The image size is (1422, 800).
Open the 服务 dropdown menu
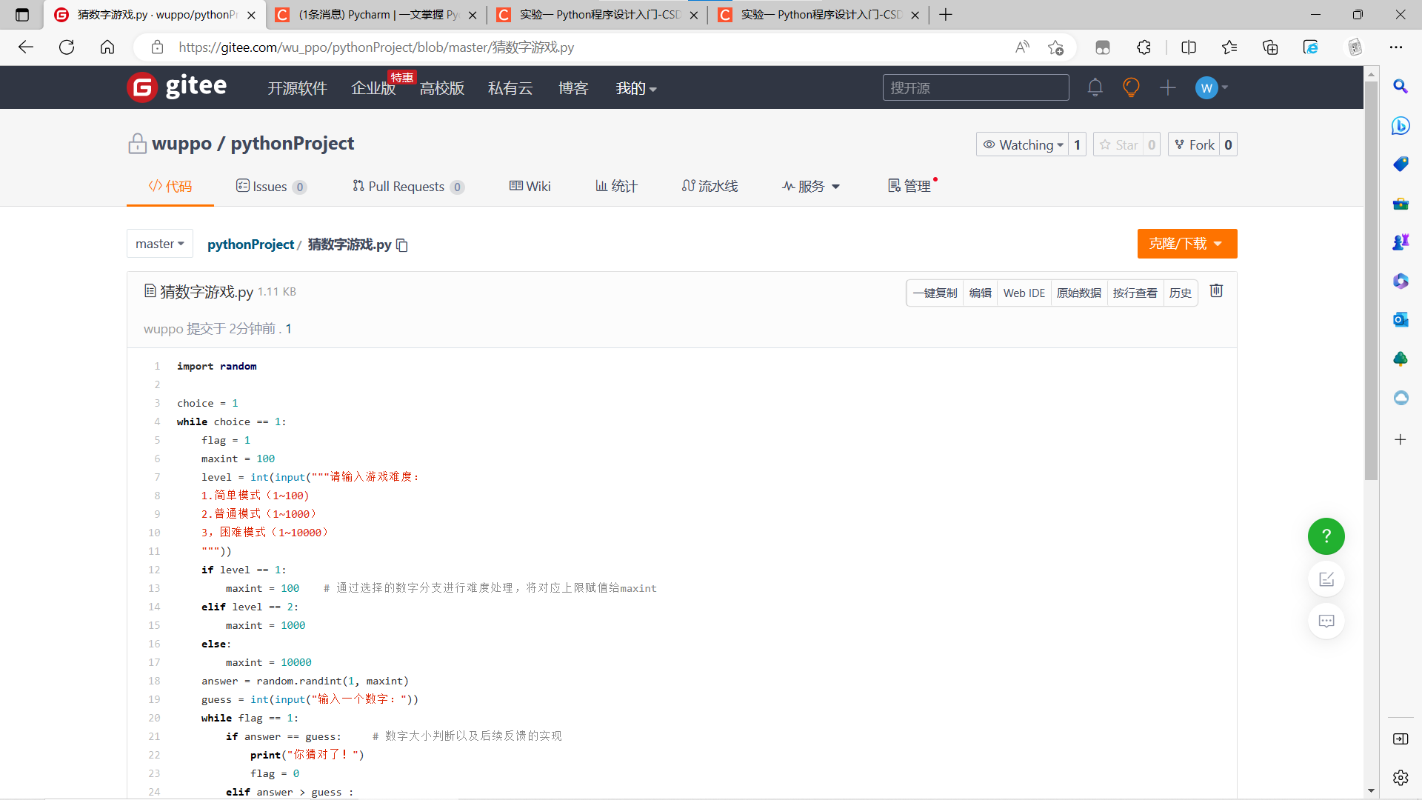coord(812,187)
